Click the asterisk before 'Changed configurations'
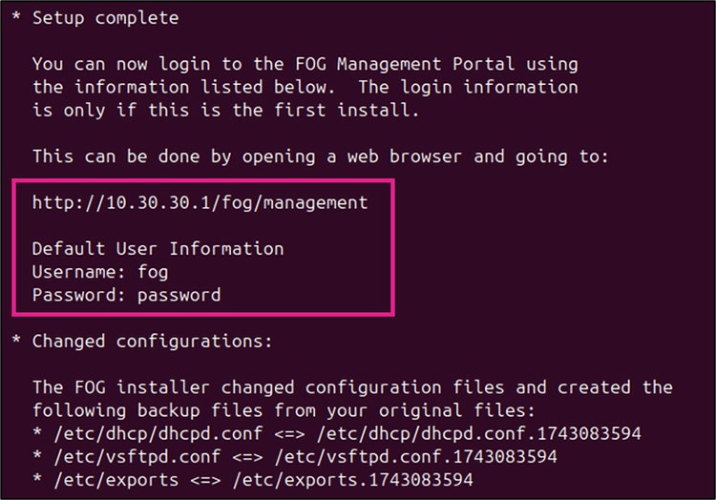Screen dimensions: 716x500 16,340
